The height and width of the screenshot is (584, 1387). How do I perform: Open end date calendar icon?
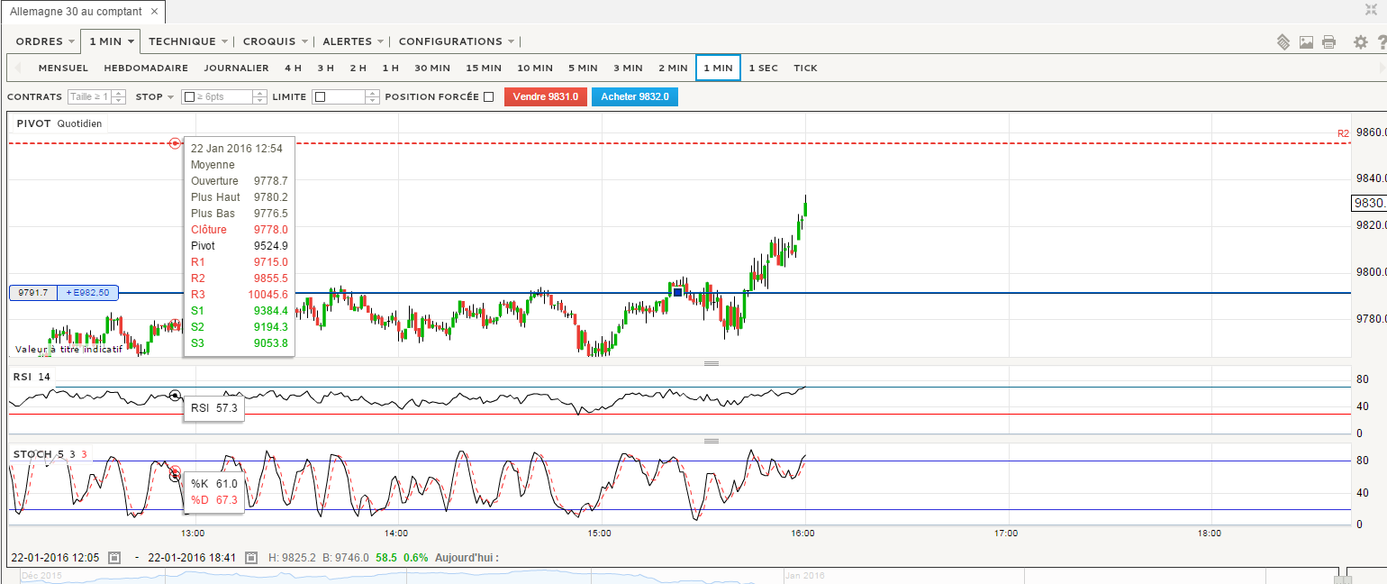pyautogui.click(x=251, y=558)
